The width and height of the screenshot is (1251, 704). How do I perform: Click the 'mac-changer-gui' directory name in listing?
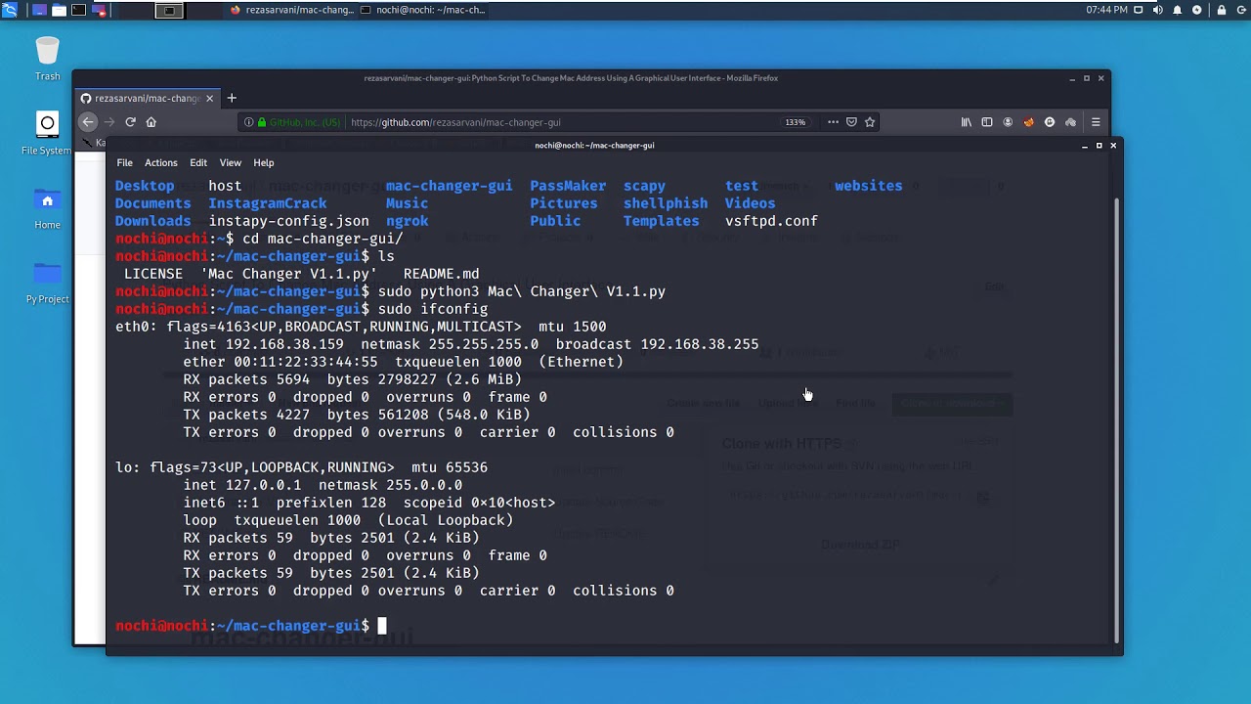(449, 186)
